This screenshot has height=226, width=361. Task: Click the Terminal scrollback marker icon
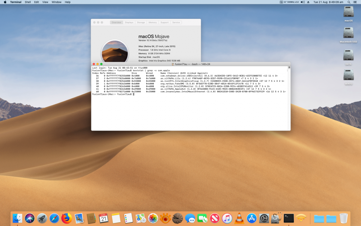[x=289, y=68]
